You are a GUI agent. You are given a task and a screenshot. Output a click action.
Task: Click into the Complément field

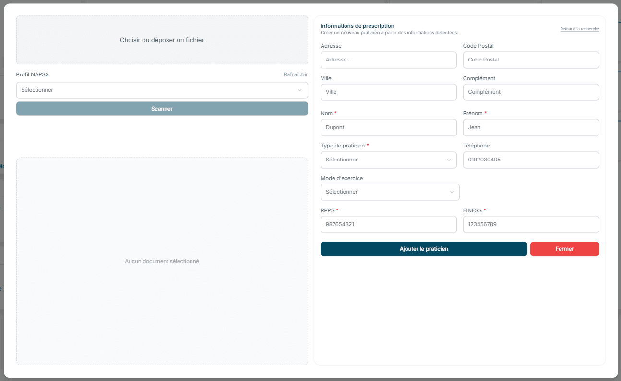coord(531,92)
